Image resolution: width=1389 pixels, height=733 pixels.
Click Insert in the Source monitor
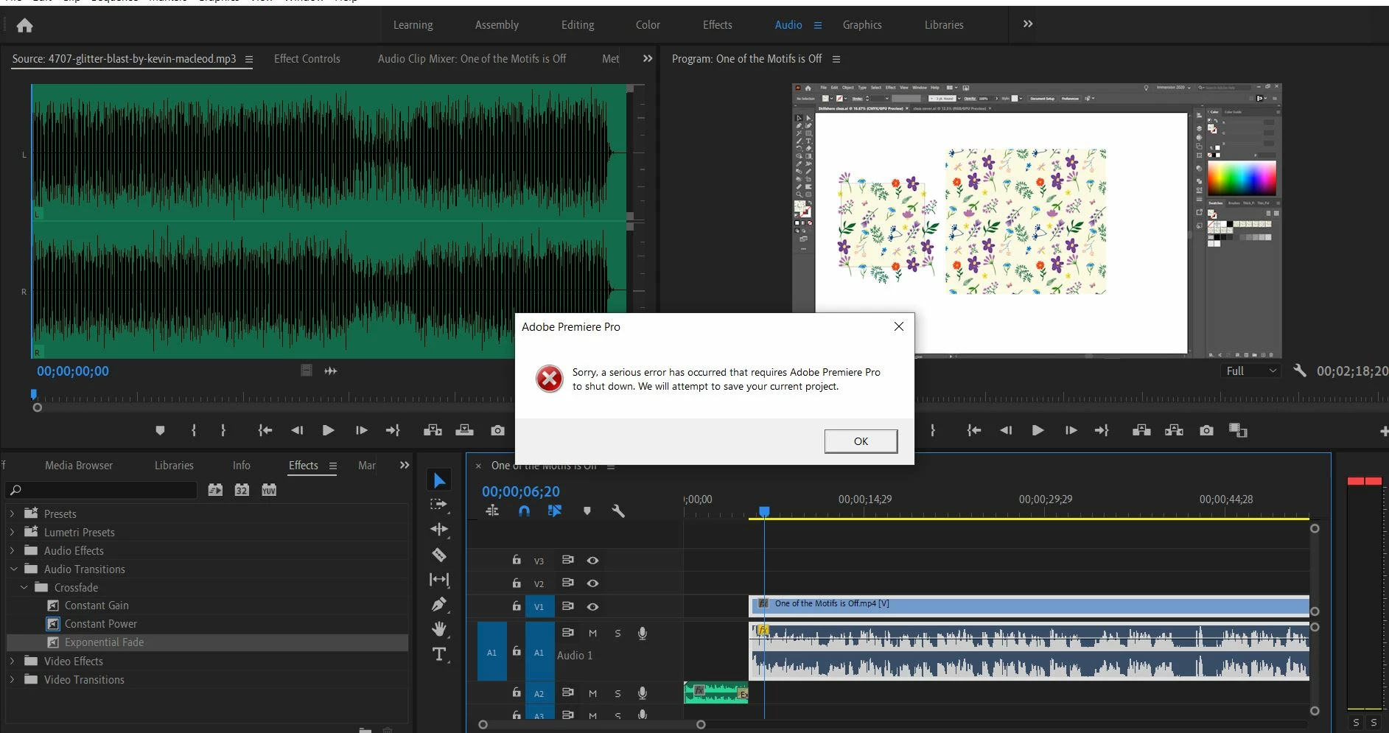pos(433,430)
